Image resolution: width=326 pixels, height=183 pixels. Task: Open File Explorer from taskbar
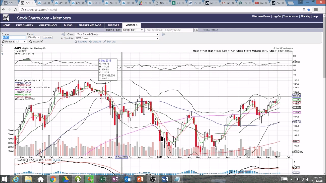(x=28, y=179)
